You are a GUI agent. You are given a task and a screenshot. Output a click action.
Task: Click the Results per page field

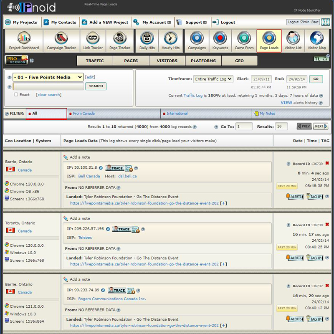281,127
